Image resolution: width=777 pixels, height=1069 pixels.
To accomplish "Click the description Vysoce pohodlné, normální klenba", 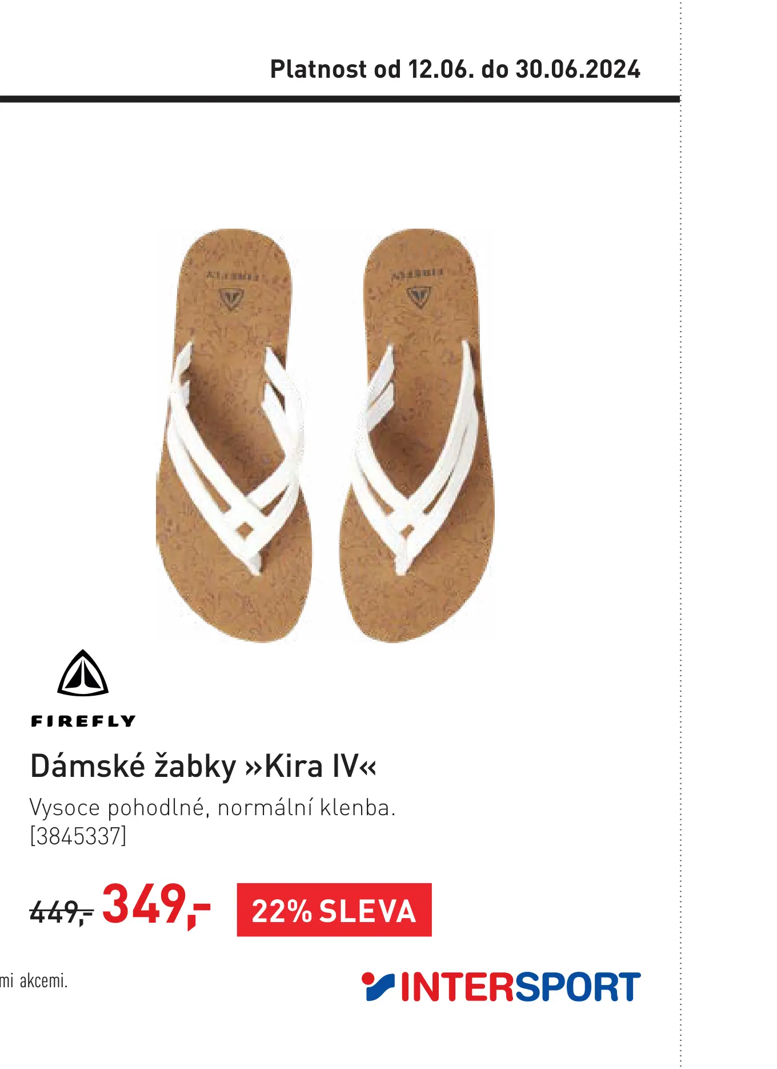I will click(x=213, y=808).
